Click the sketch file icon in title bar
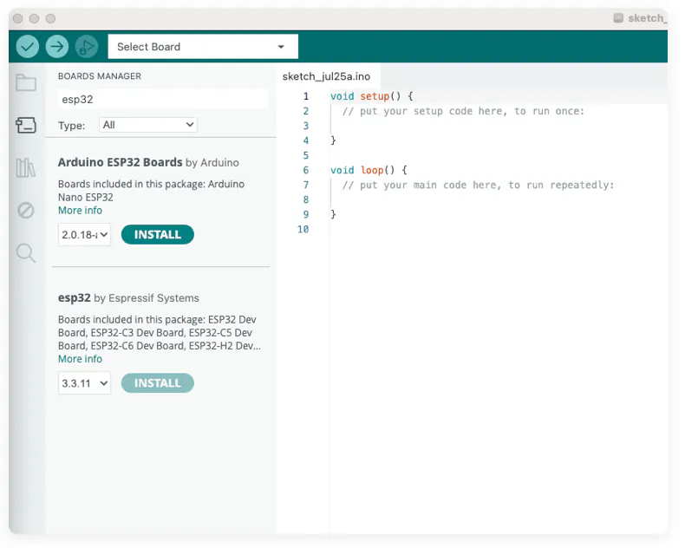 618,18
